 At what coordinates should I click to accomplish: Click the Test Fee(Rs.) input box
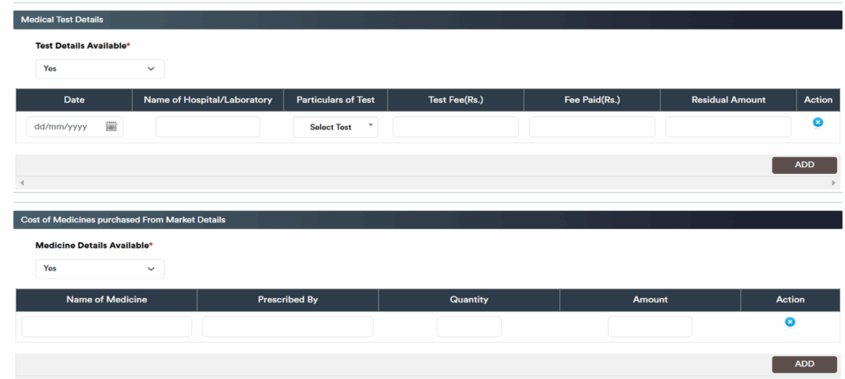456,127
